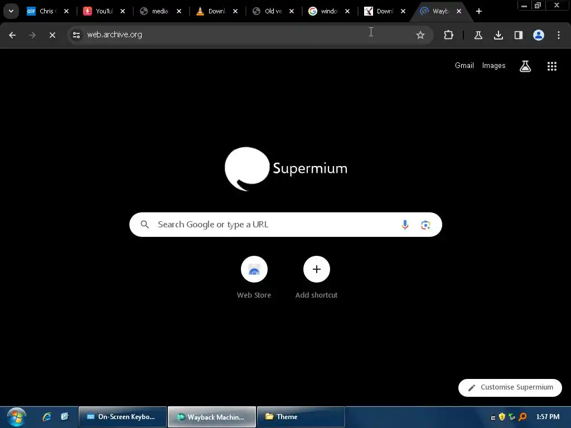Open the Extensions puzzle icon

point(449,35)
